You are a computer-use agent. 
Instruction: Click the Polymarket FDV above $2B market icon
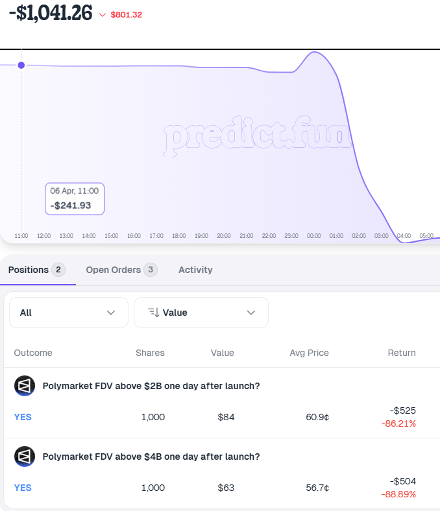tap(25, 386)
